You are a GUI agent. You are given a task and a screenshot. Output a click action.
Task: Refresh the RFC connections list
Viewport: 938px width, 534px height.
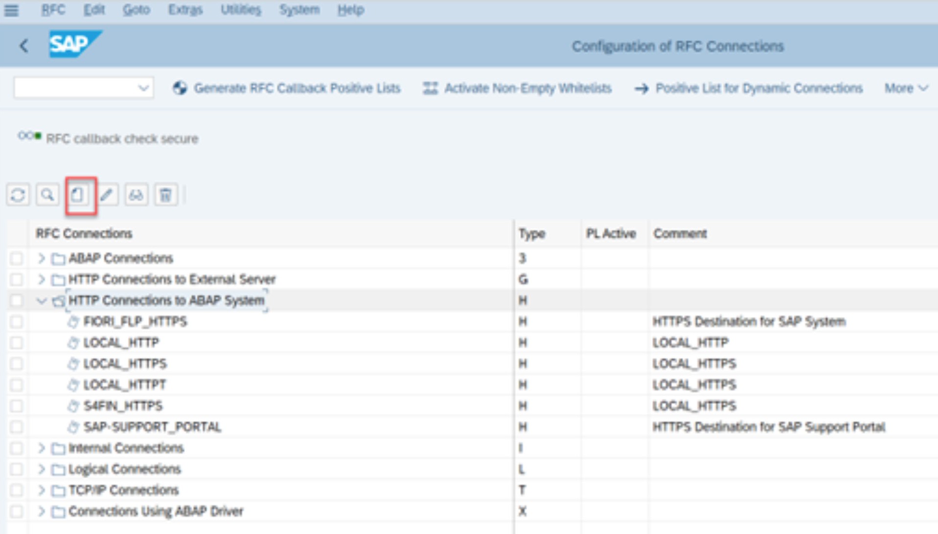pos(18,195)
